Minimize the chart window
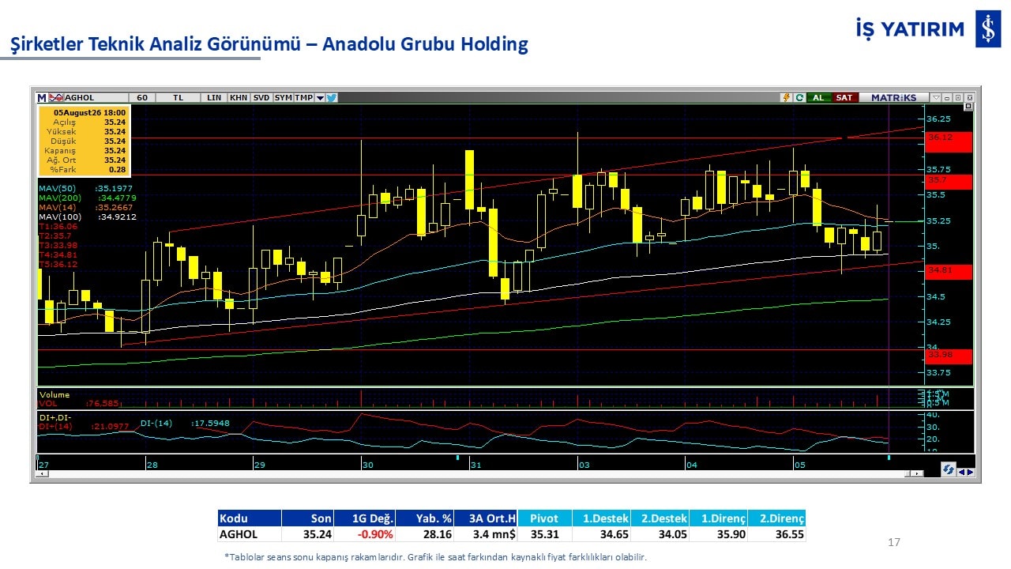Screen dimensions: 1011x569 tap(947, 98)
